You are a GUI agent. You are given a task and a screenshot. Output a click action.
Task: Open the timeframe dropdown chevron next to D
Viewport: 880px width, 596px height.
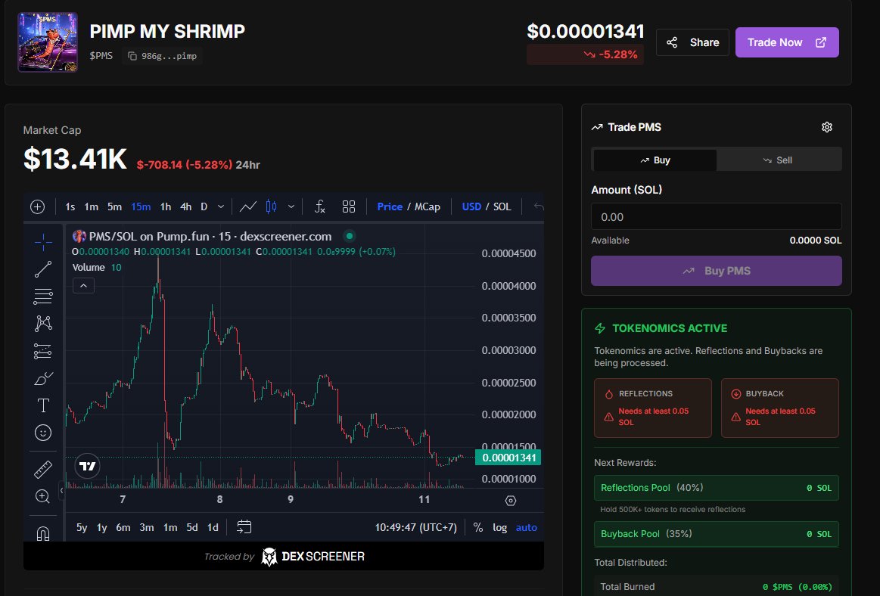(220, 206)
